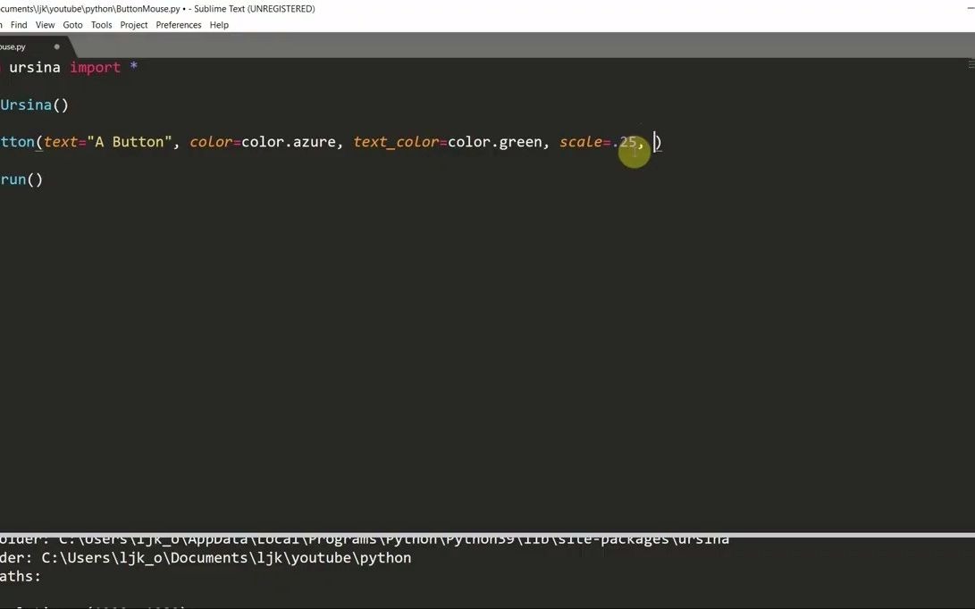Image resolution: width=975 pixels, height=609 pixels.
Task: Click the unsaved-changes dot on the ButtonMouse.py tab
Action: coord(56,46)
